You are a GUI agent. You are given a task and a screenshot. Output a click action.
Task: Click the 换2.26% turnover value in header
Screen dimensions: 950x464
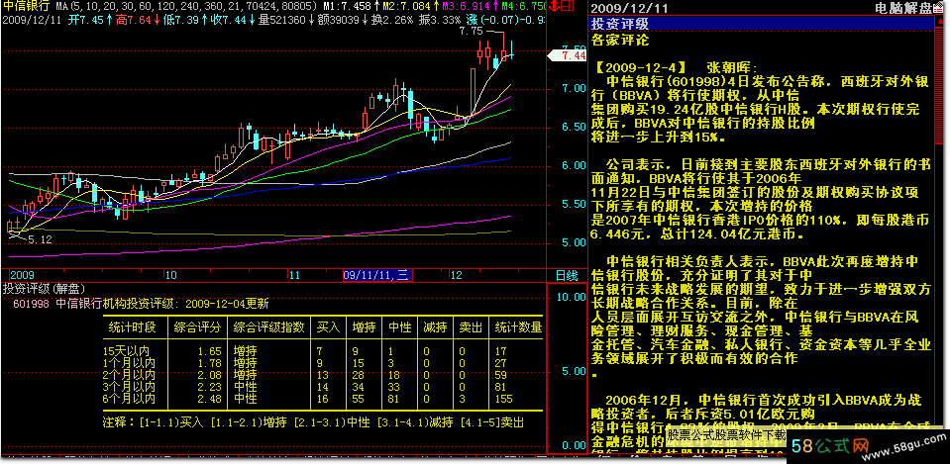click(x=392, y=20)
